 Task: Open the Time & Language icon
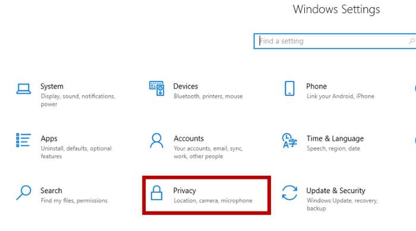[x=289, y=140]
